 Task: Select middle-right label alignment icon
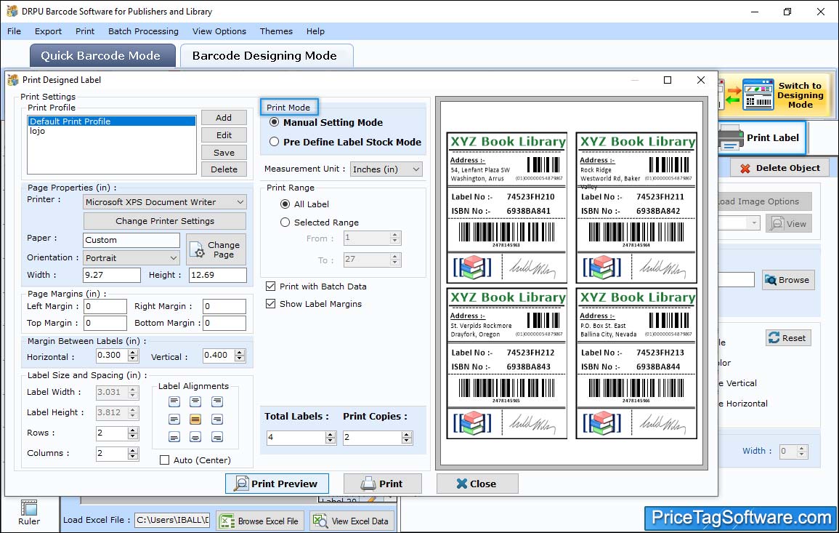[216, 420]
